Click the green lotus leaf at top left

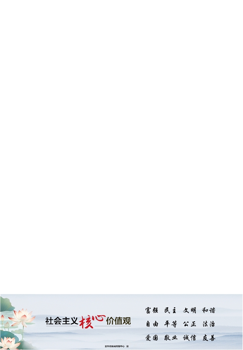coord(7,305)
